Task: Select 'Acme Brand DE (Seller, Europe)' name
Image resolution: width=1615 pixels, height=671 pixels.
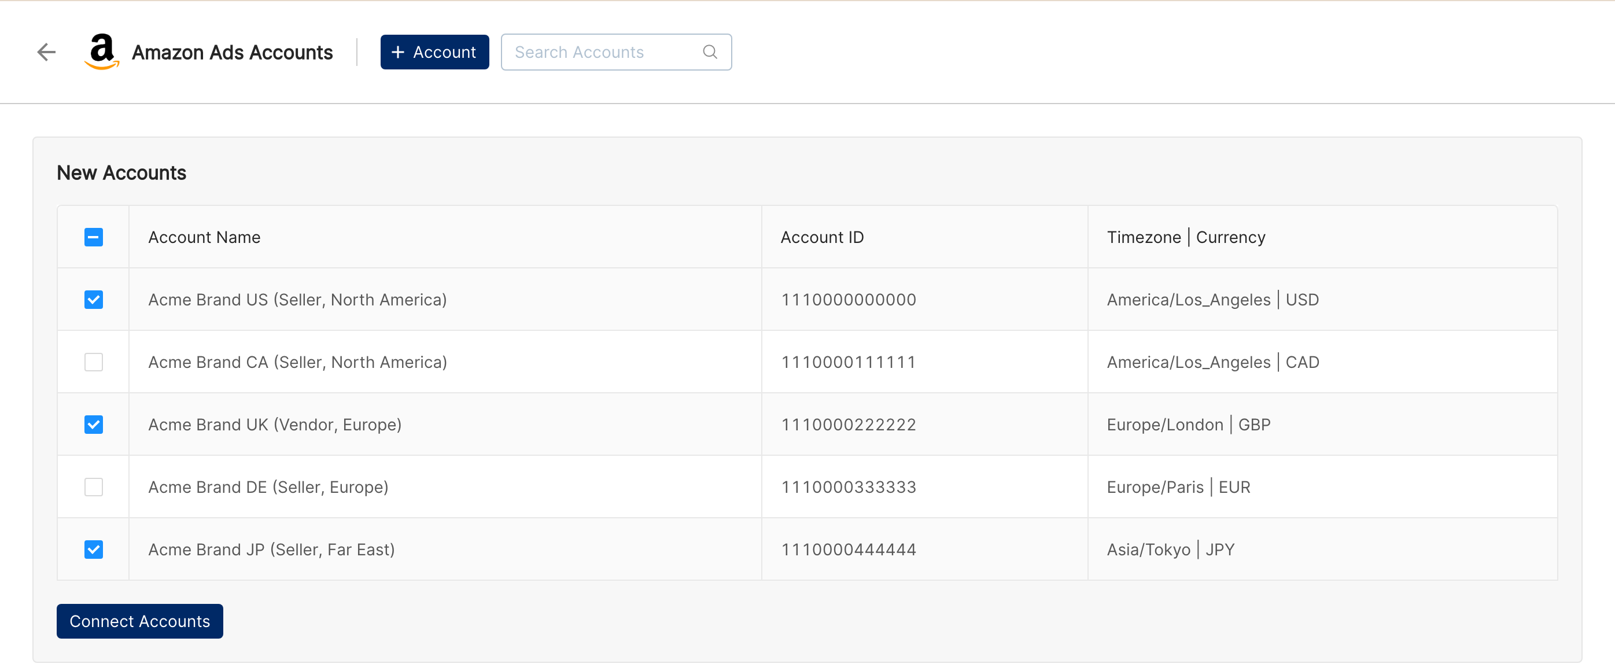Action: coord(268,486)
